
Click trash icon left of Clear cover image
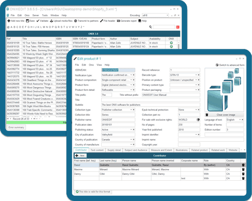207,115
